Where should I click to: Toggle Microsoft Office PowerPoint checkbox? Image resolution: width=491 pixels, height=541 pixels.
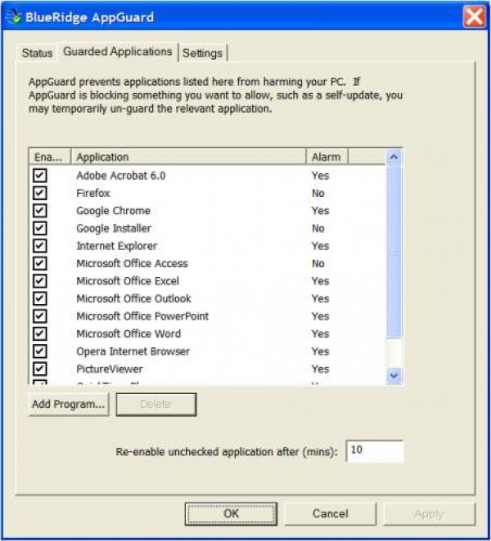click(40, 316)
